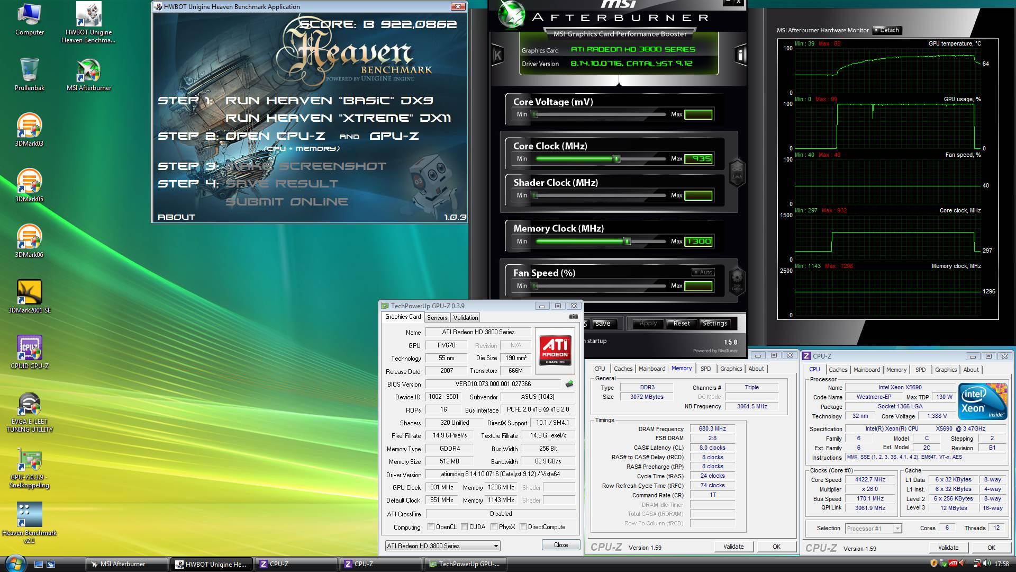Click BIOS save chip icon in GPU-Z
This screenshot has width=1016, height=572.
[569, 384]
